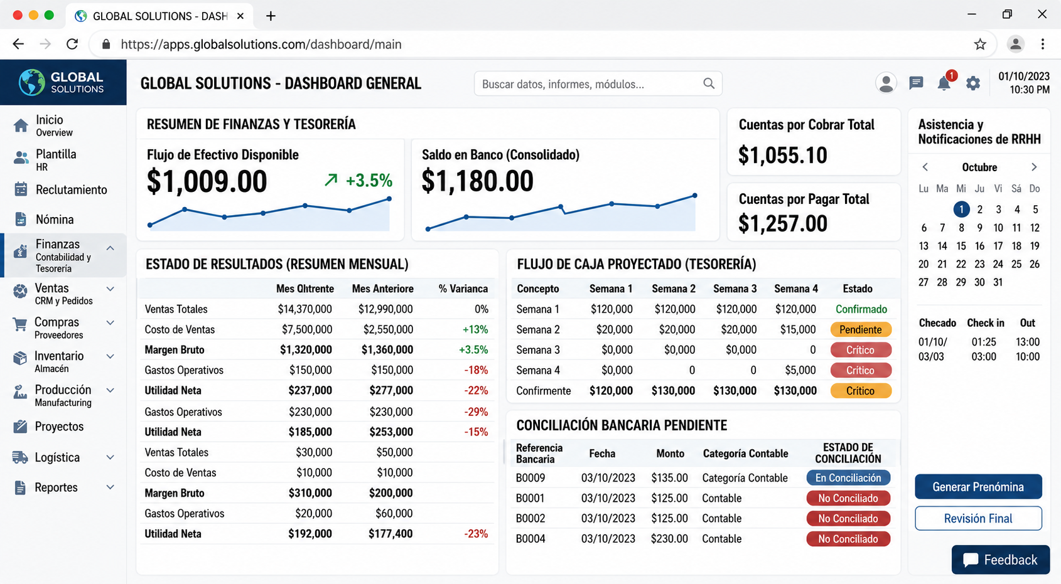This screenshot has width=1061, height=584.
Task: Go to previous month in calendar
Action: pos(925,167)
